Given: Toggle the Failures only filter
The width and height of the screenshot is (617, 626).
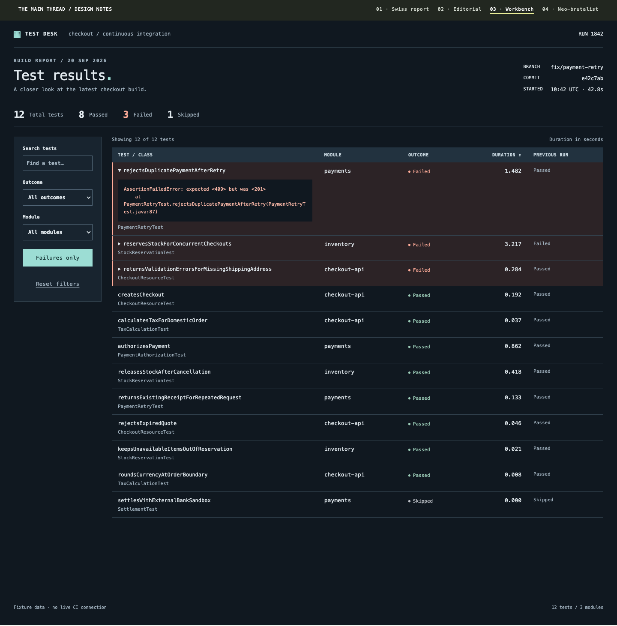Looking at the screenshot, I should coord(57,258).
